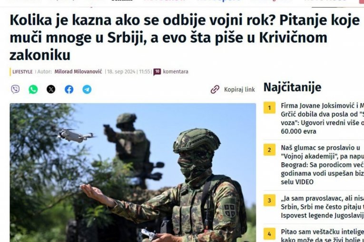Click the yellow number 2 rank badge
Image resolution: width=364 pixels, height=242 pixels.
click(x=269, y=150)
